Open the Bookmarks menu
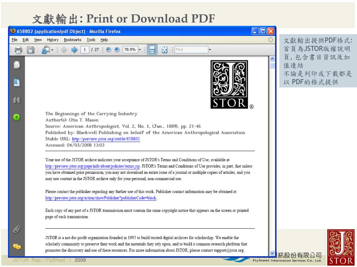This screenshot has width=357, height=267. pyautogui.click(x=73, y=40)
